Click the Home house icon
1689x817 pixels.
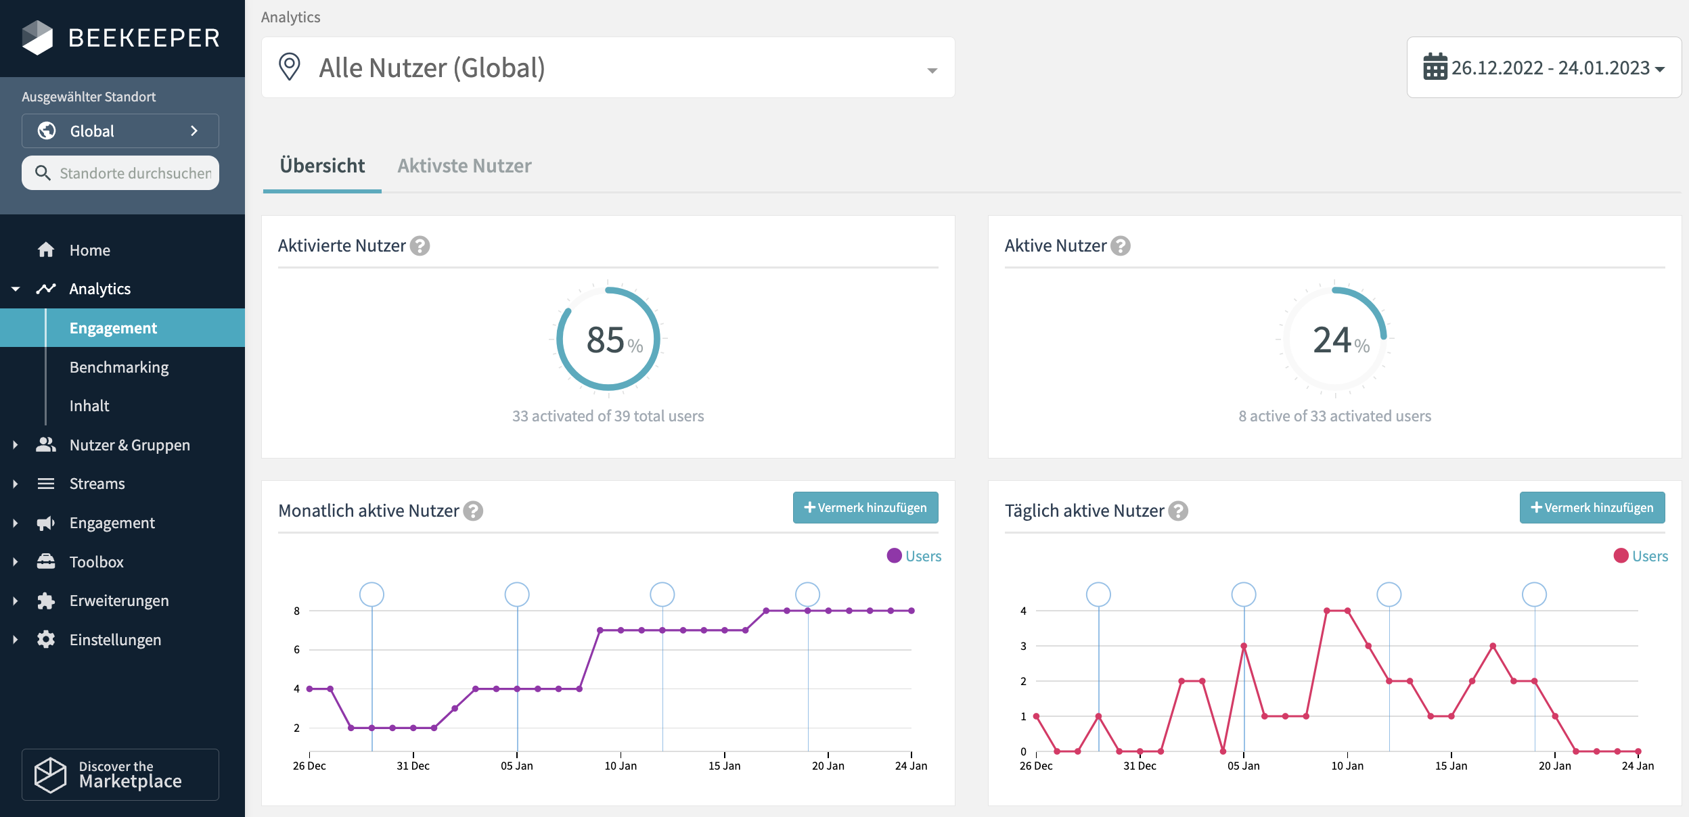point(46,250)
